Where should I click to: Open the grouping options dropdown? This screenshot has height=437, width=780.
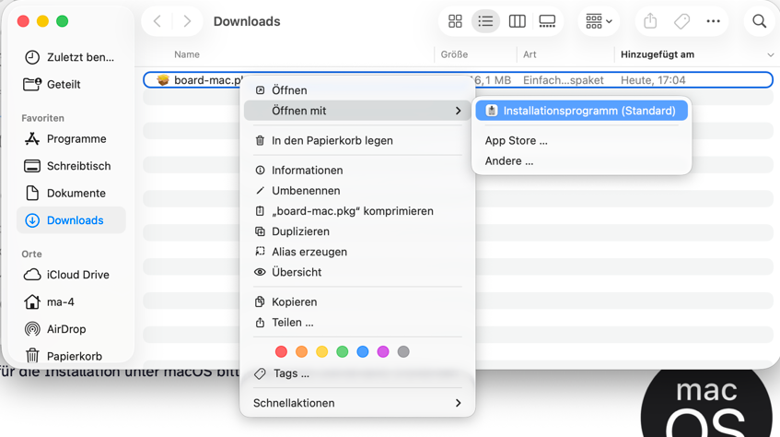599,21
